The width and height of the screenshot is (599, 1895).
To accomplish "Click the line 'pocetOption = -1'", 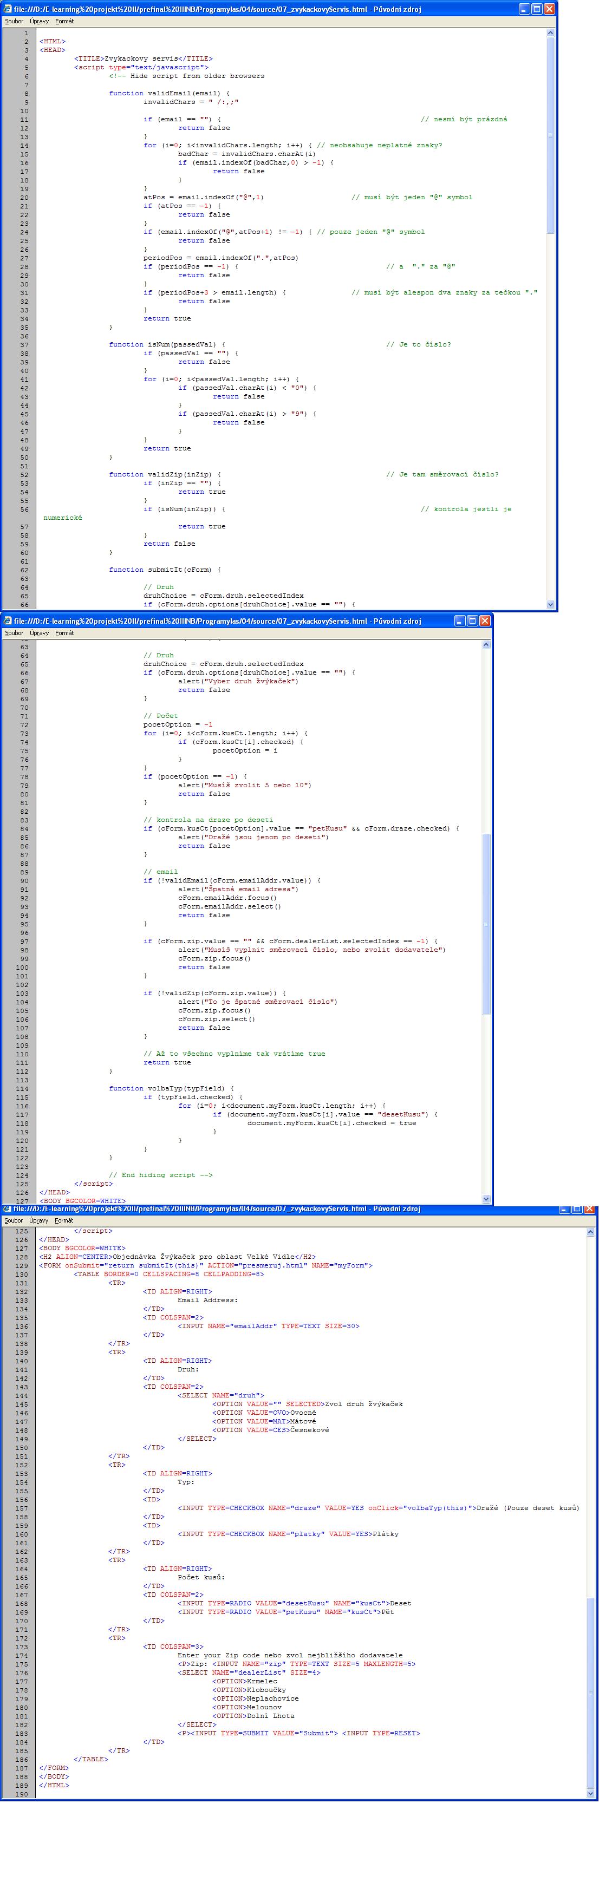I will click(x=177, y=724).
